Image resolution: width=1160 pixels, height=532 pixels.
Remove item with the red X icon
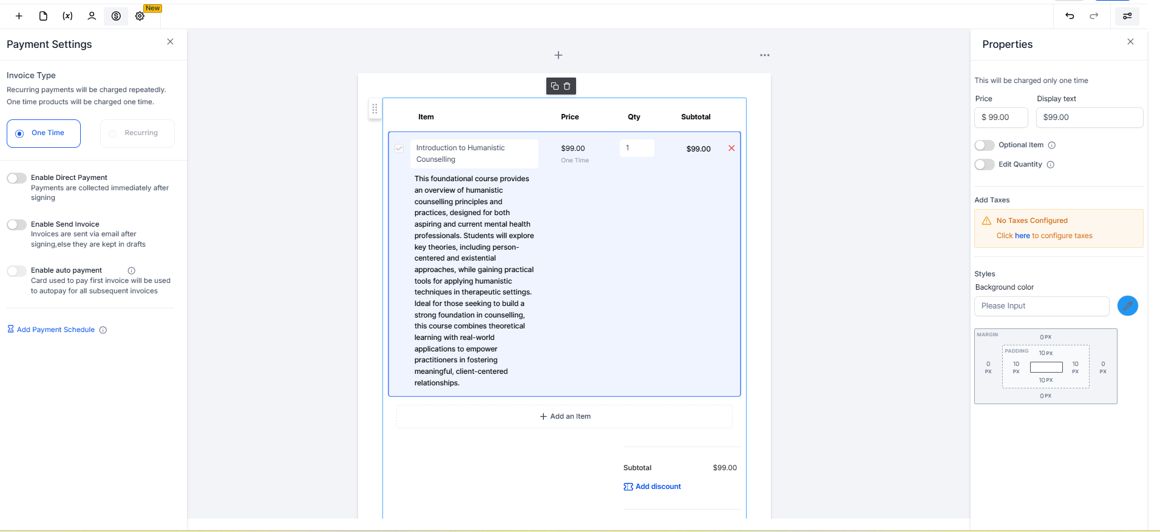pyautogui.click(x=731, y=148)
